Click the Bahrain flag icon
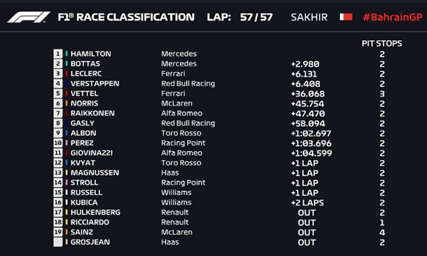The height and width of the screenshot is (256, 427). pos(346,17)
